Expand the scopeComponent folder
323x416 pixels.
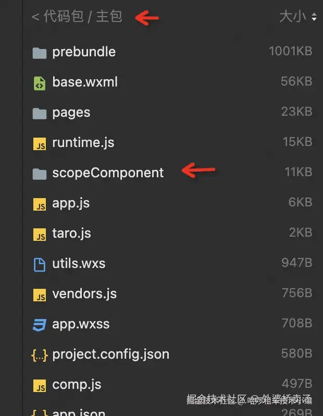[108, 173]
